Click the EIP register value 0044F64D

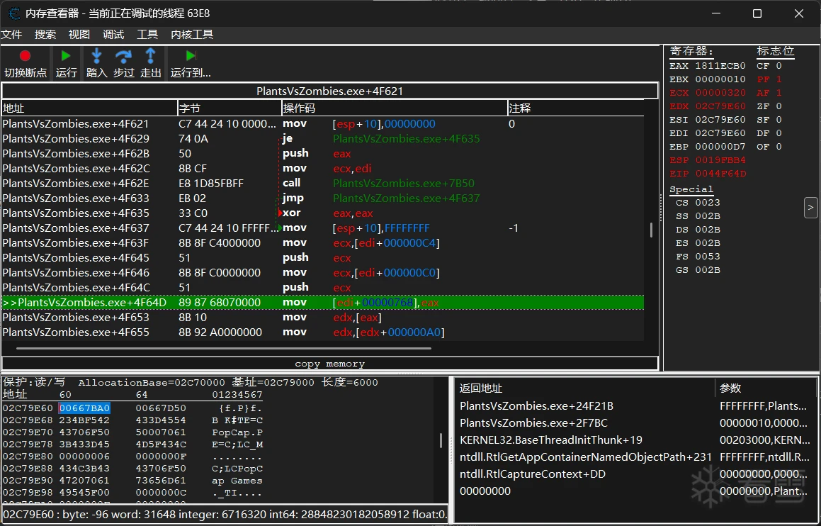pos(720,174)
